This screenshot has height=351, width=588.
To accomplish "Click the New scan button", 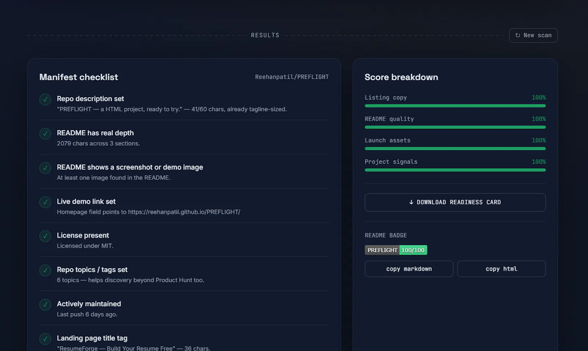I will tap(533, 36).
